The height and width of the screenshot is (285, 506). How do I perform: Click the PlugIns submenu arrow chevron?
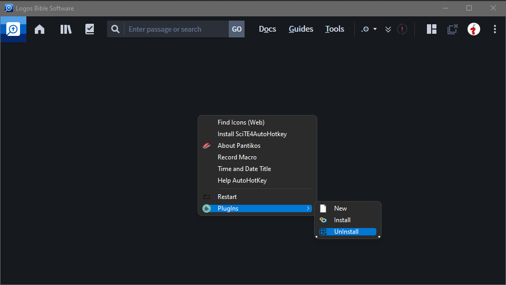[308, 208]
